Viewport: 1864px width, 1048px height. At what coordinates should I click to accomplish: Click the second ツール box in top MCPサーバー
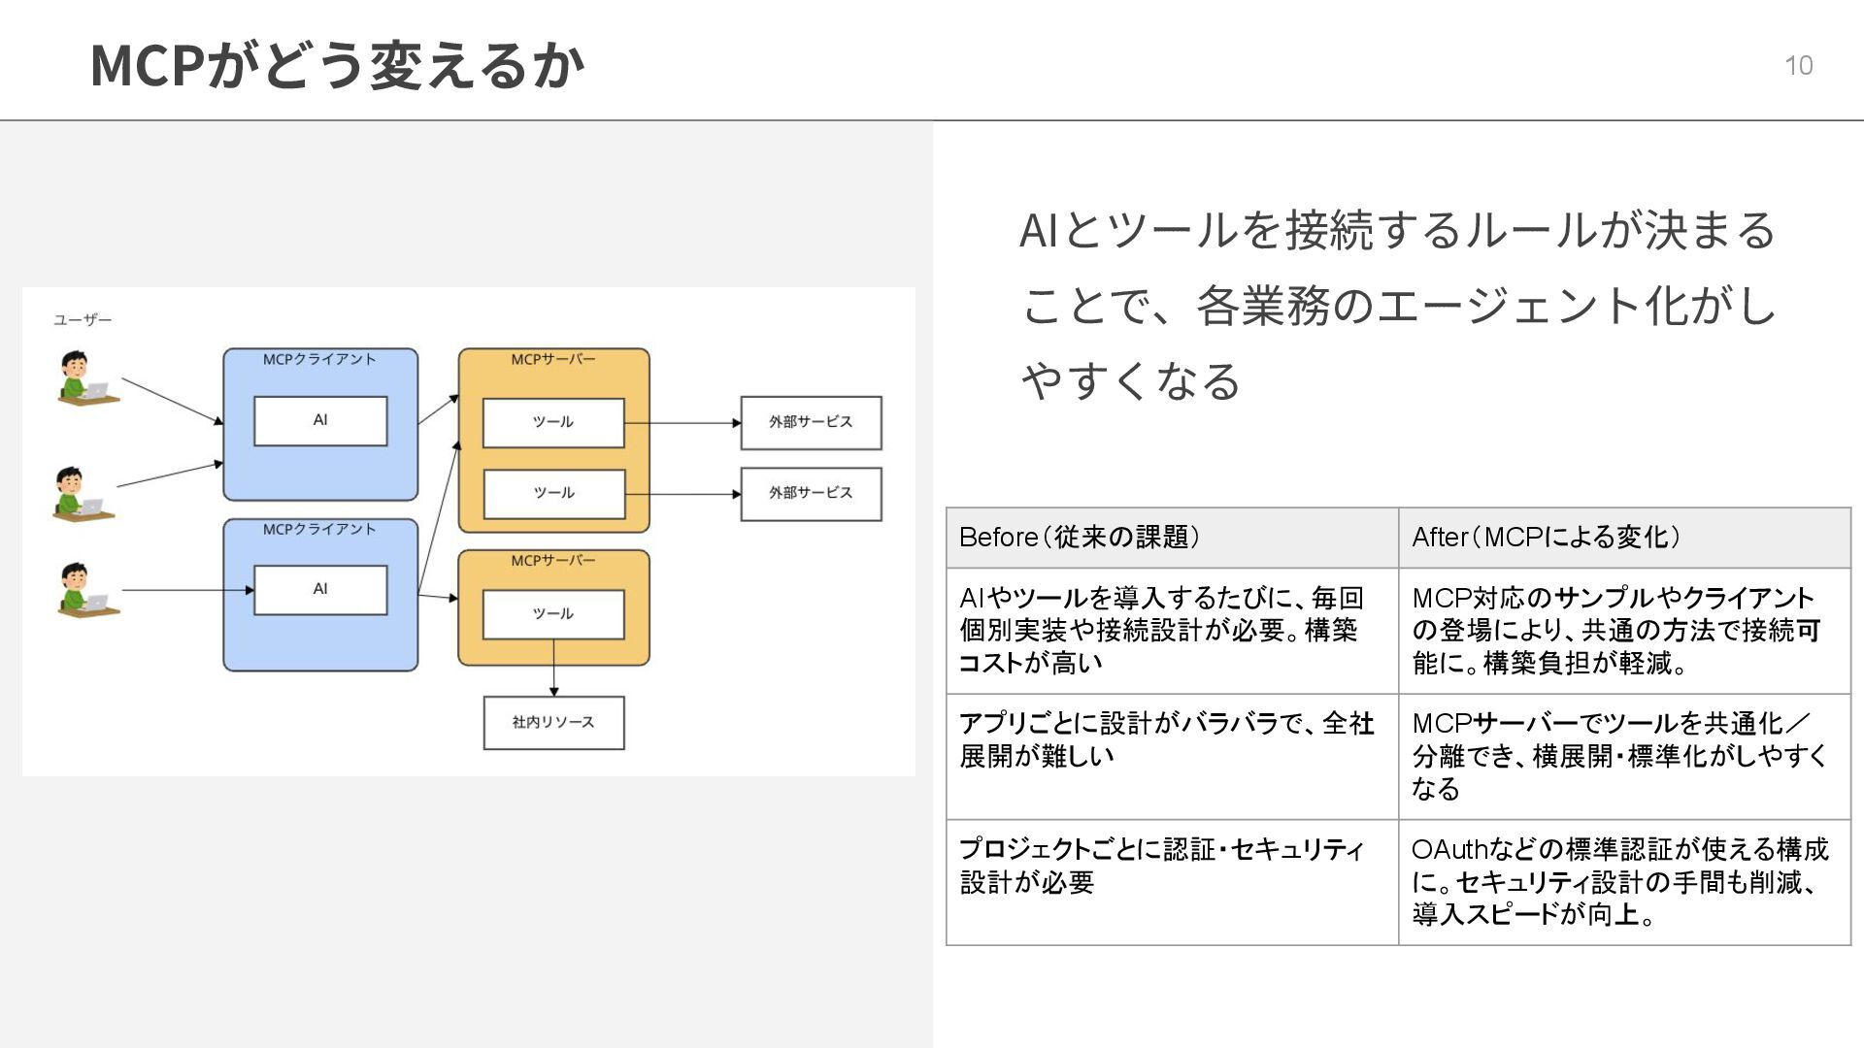[x=553, y=494]
